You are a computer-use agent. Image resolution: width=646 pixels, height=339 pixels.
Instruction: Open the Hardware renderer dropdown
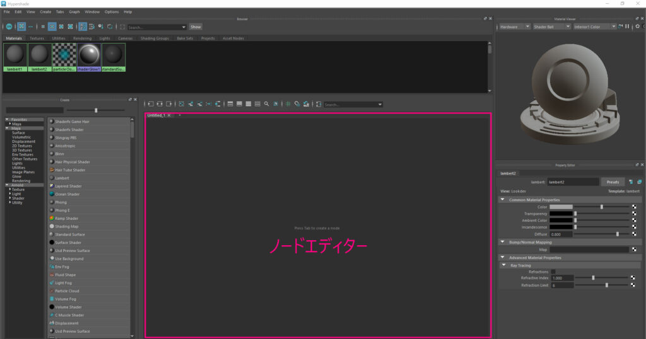click(515, 26)
